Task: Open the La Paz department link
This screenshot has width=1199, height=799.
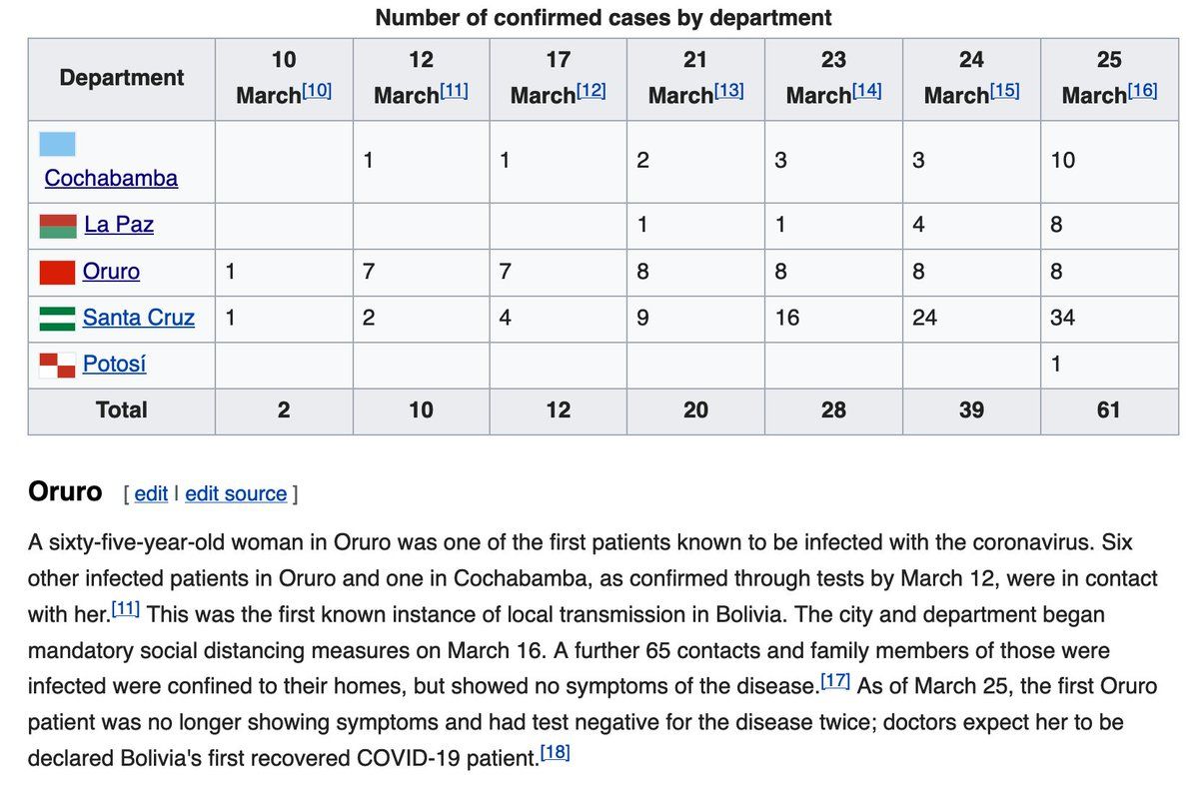Action: 119,225
